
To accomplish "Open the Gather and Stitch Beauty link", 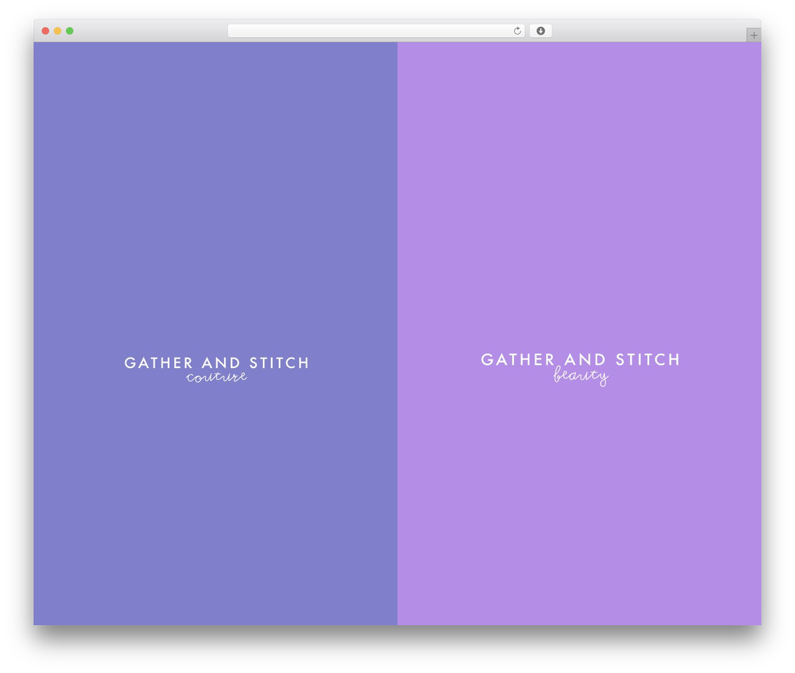I will pyautogui.click(x=580, y=369).
